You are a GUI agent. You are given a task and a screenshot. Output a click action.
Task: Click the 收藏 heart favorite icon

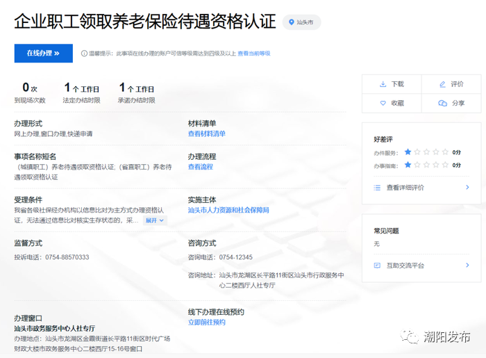383,103
